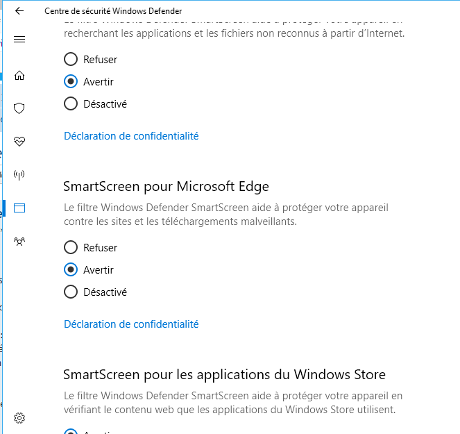Select Avertir under SmartScreen pour Microsoft Edge
The height and width of the screenshot is (434, 460).
click(89, 270)
